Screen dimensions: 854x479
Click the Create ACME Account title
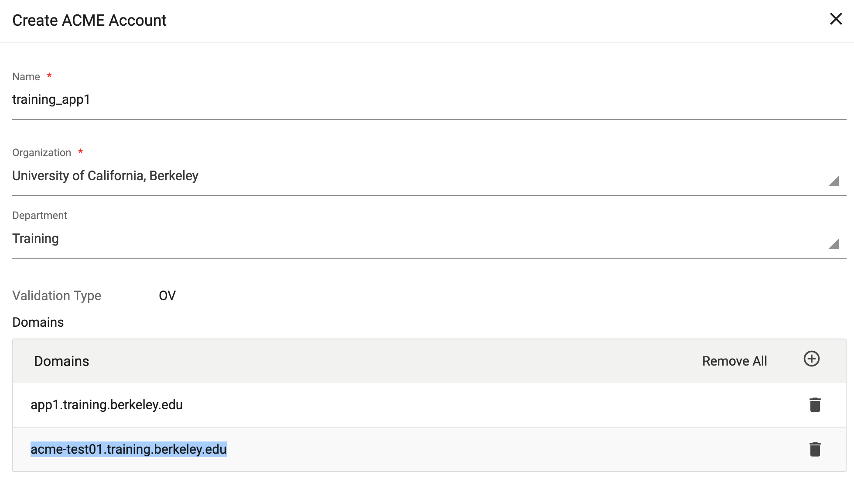point(89,20)
